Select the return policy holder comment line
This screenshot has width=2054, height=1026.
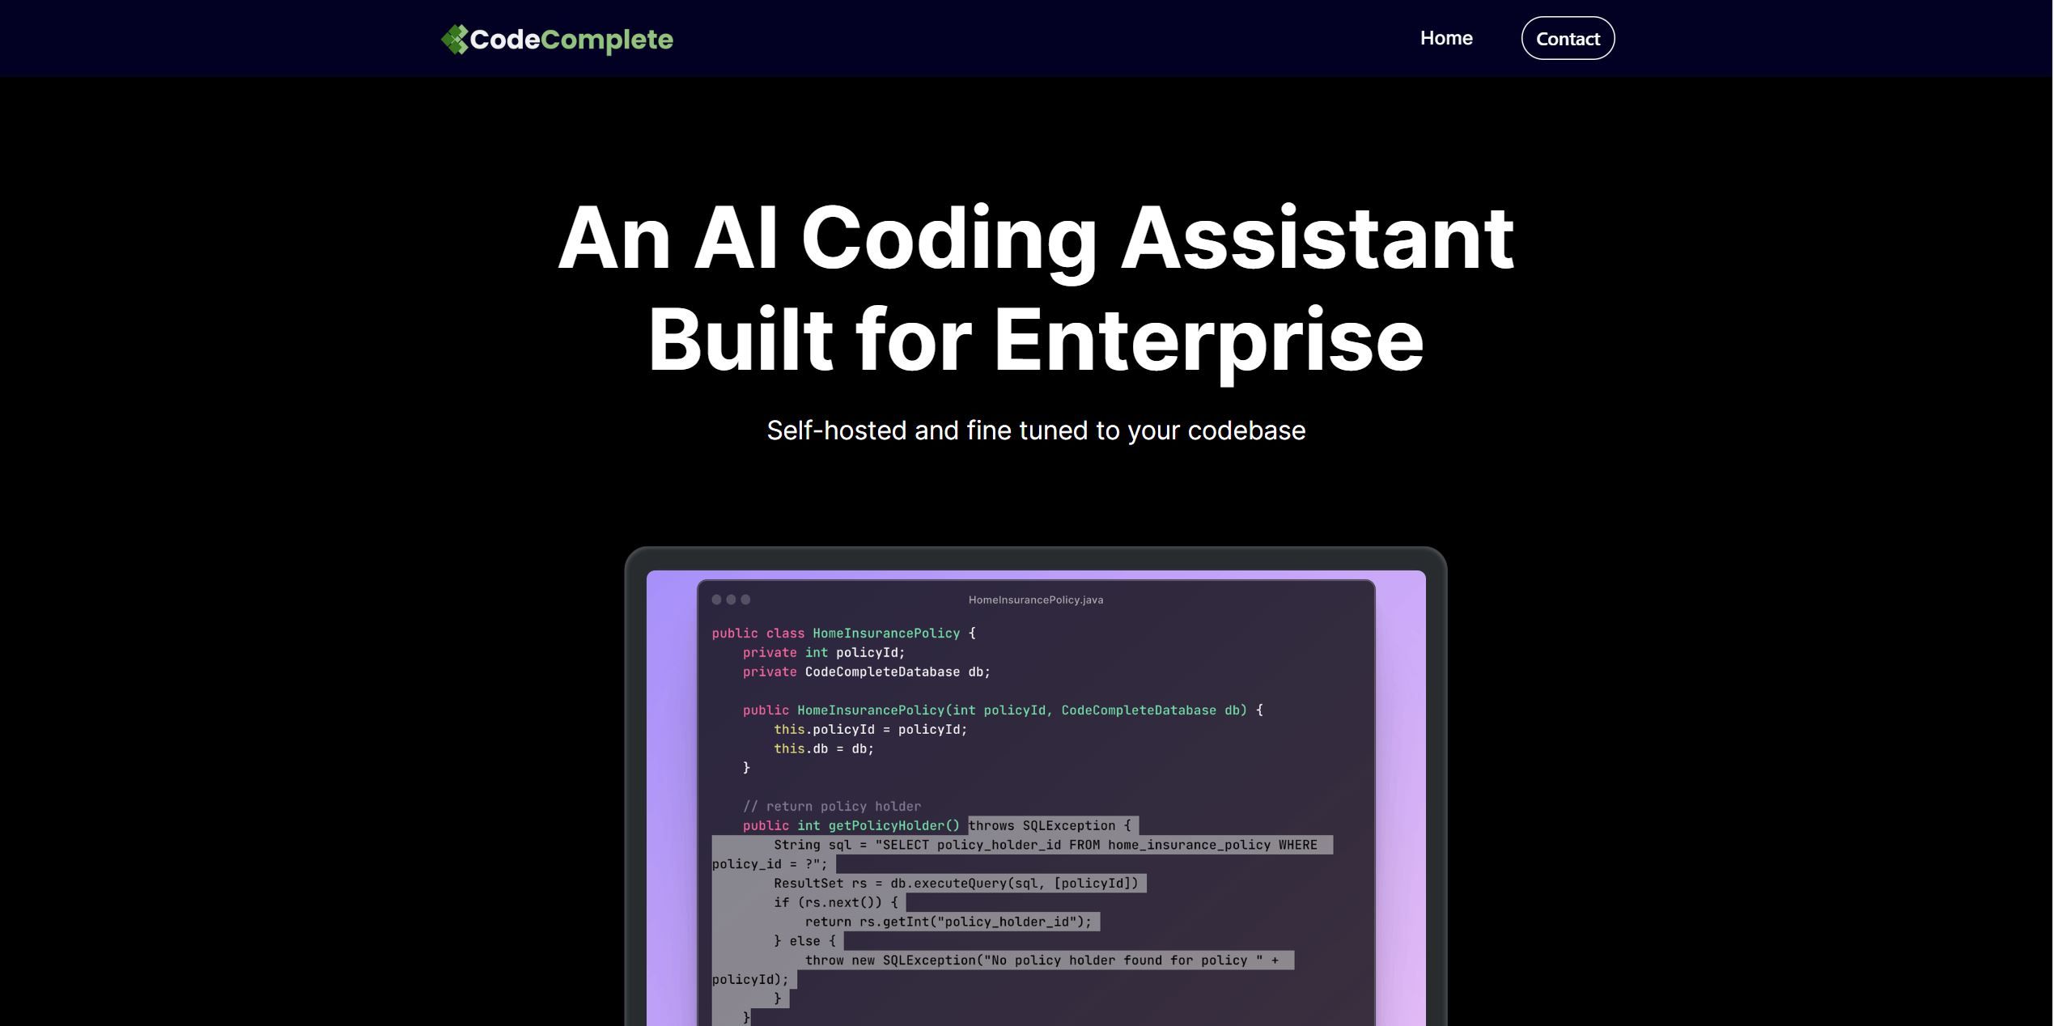point(832,806)
